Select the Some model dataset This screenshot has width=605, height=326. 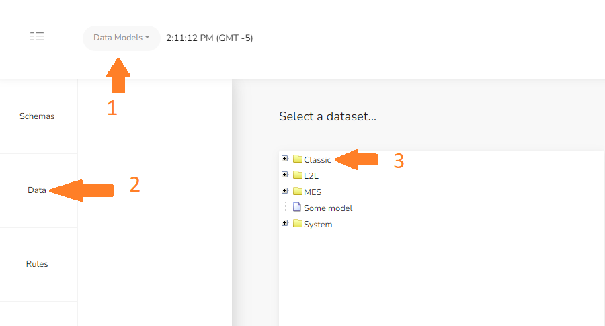tap(328, 208)
